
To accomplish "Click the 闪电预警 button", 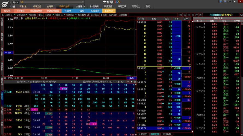I will point(123,15).
